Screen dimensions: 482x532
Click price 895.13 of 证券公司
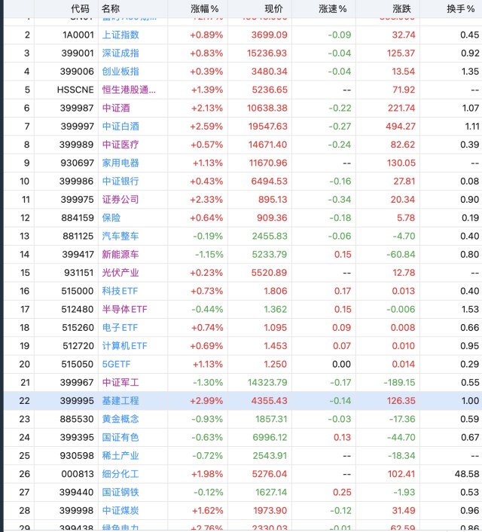pos(273,200)
